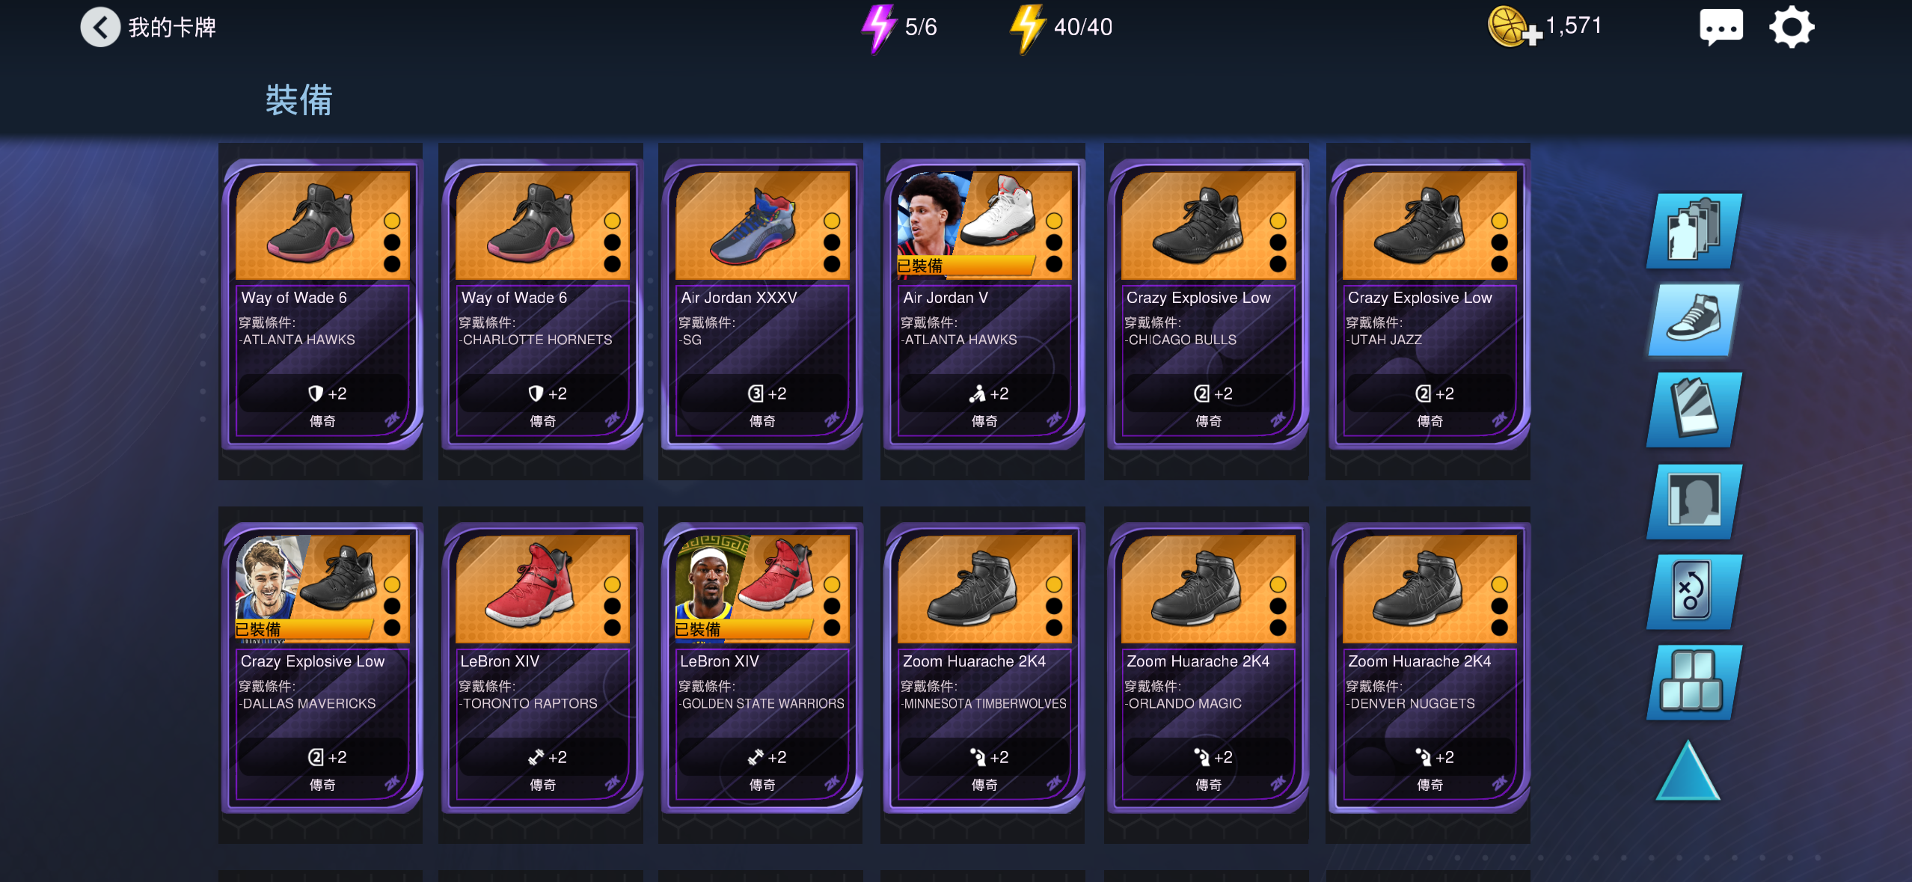Go back using the 我的卡牌 arrow
Image resolution: width=1912 pixels, height=882 pixels.
[x=100, y=28]
